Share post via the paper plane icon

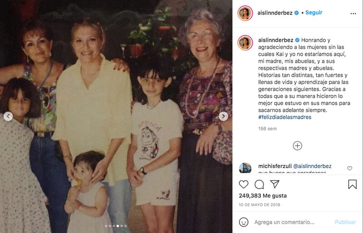(275, 184)
